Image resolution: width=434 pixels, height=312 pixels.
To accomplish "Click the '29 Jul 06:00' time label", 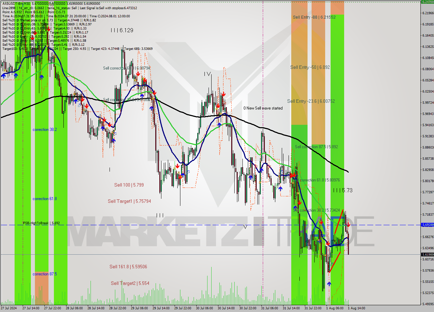I will pos(139,308).
